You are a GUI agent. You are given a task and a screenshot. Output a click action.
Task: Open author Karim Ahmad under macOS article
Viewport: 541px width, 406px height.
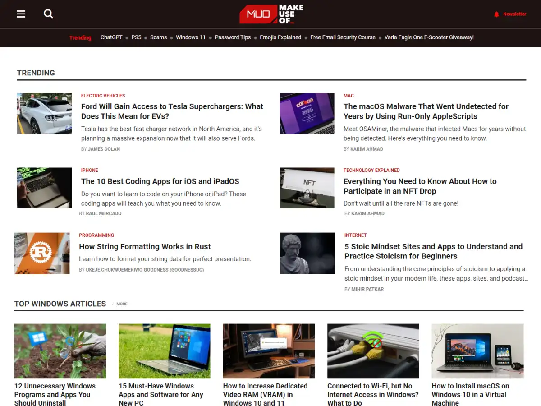point(367,149)
